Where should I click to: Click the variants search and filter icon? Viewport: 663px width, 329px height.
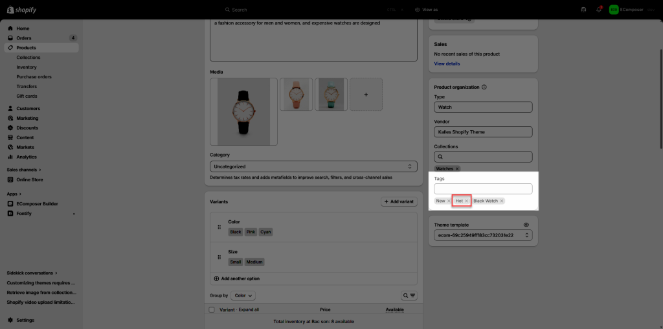409,295
